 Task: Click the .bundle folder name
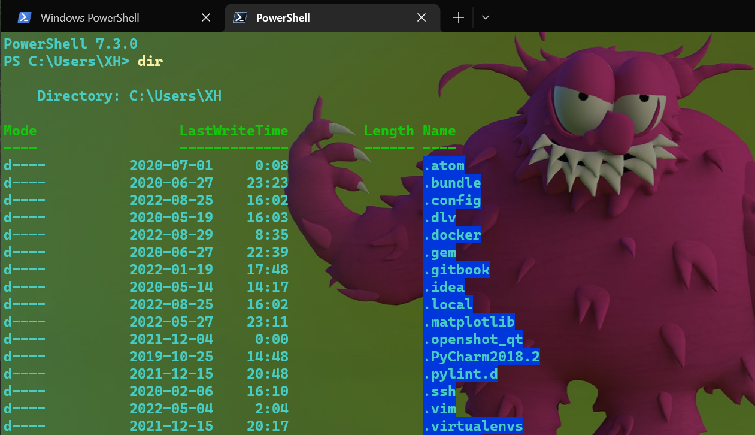pos(452,183)
